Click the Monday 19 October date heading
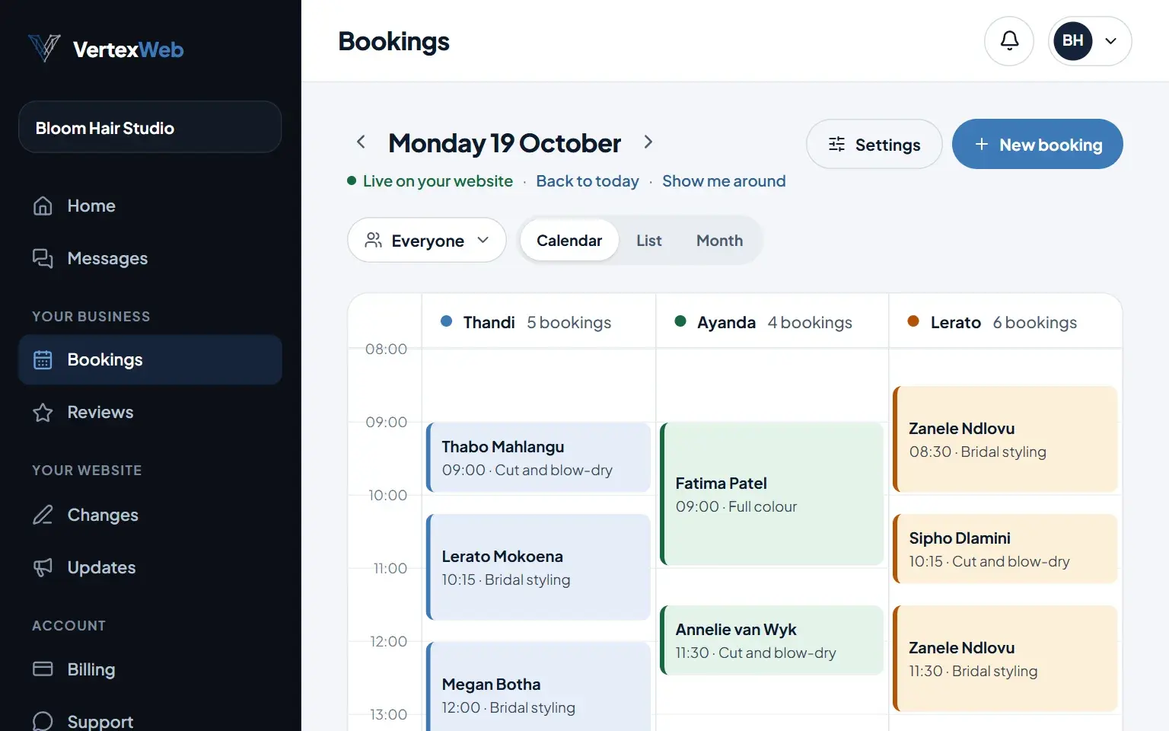Viewport: 1169px width, 731px height. (505, 143)
